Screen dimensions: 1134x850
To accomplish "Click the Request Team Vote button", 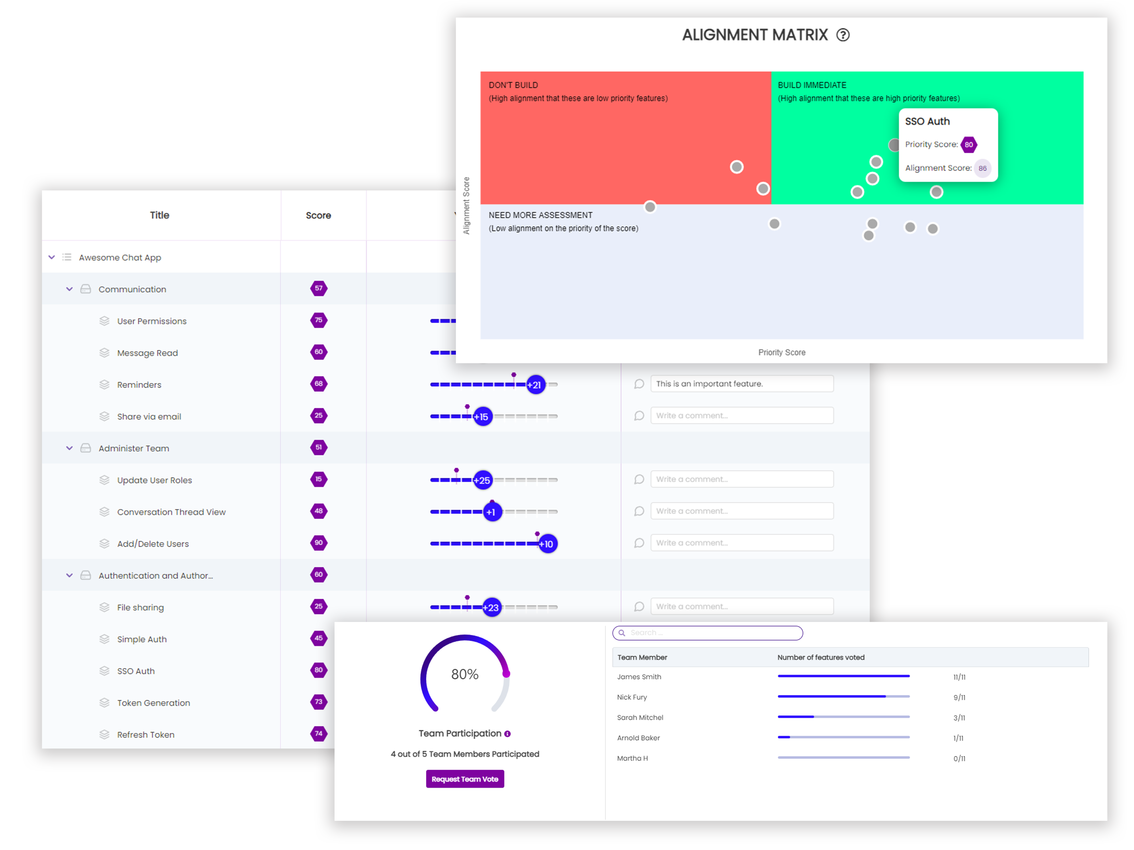I will point(464,779).
